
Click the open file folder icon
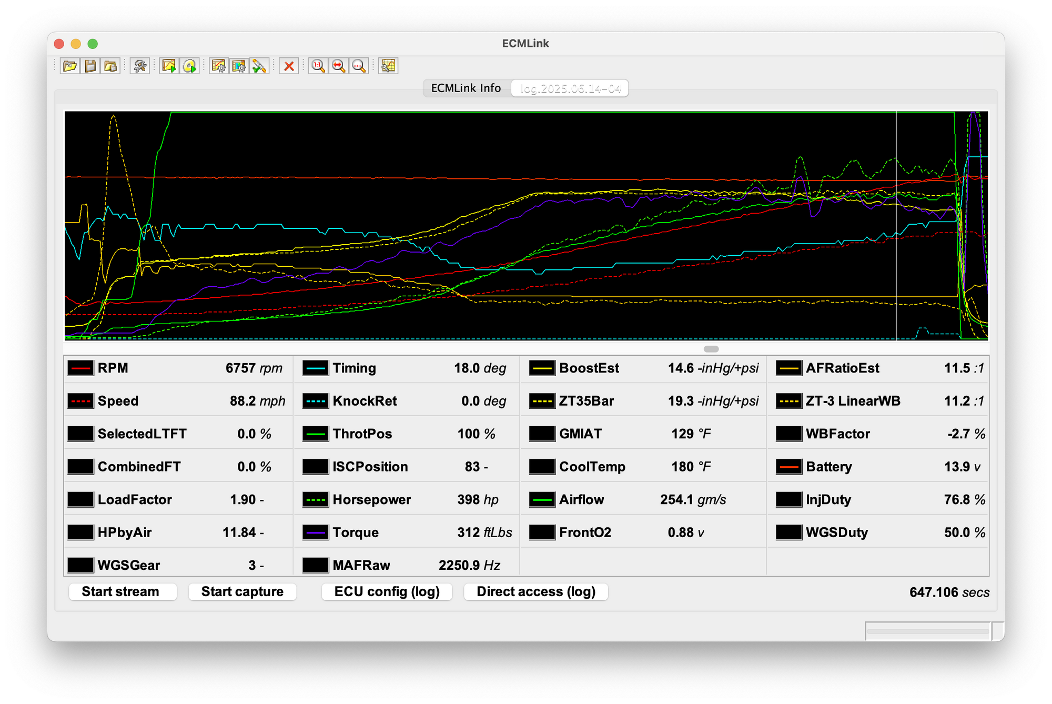[70, 66]
